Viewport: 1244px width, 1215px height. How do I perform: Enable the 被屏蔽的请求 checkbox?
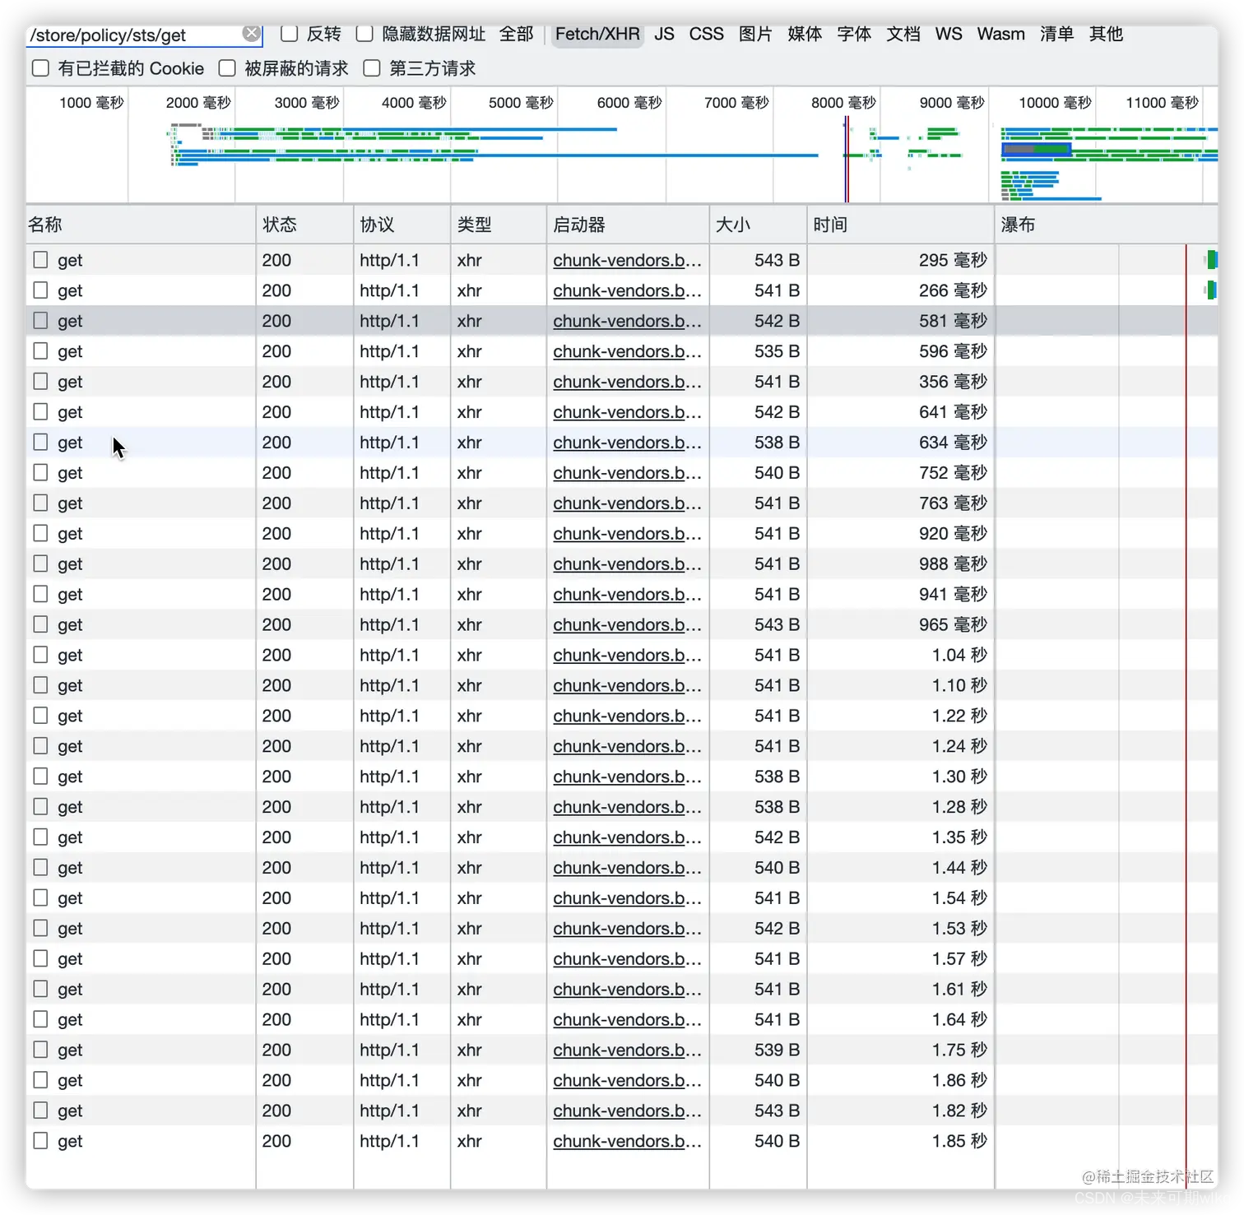click(227, 68)
